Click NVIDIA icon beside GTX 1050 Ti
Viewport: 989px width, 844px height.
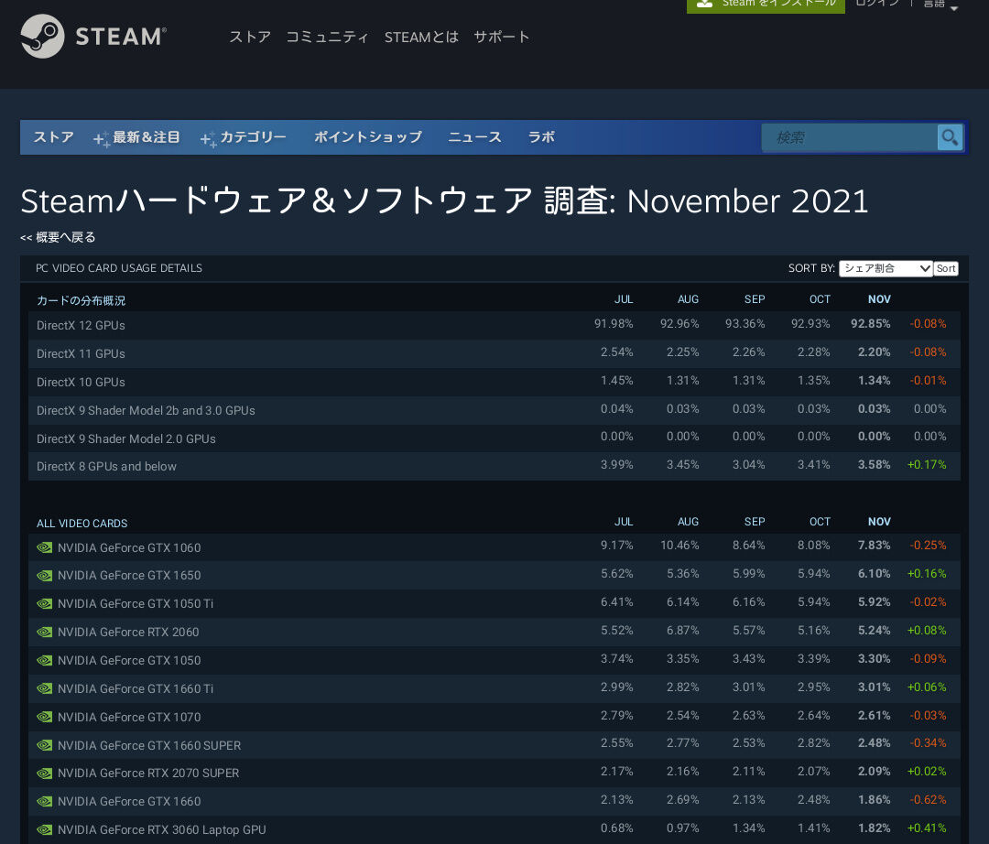pos(44,604)
